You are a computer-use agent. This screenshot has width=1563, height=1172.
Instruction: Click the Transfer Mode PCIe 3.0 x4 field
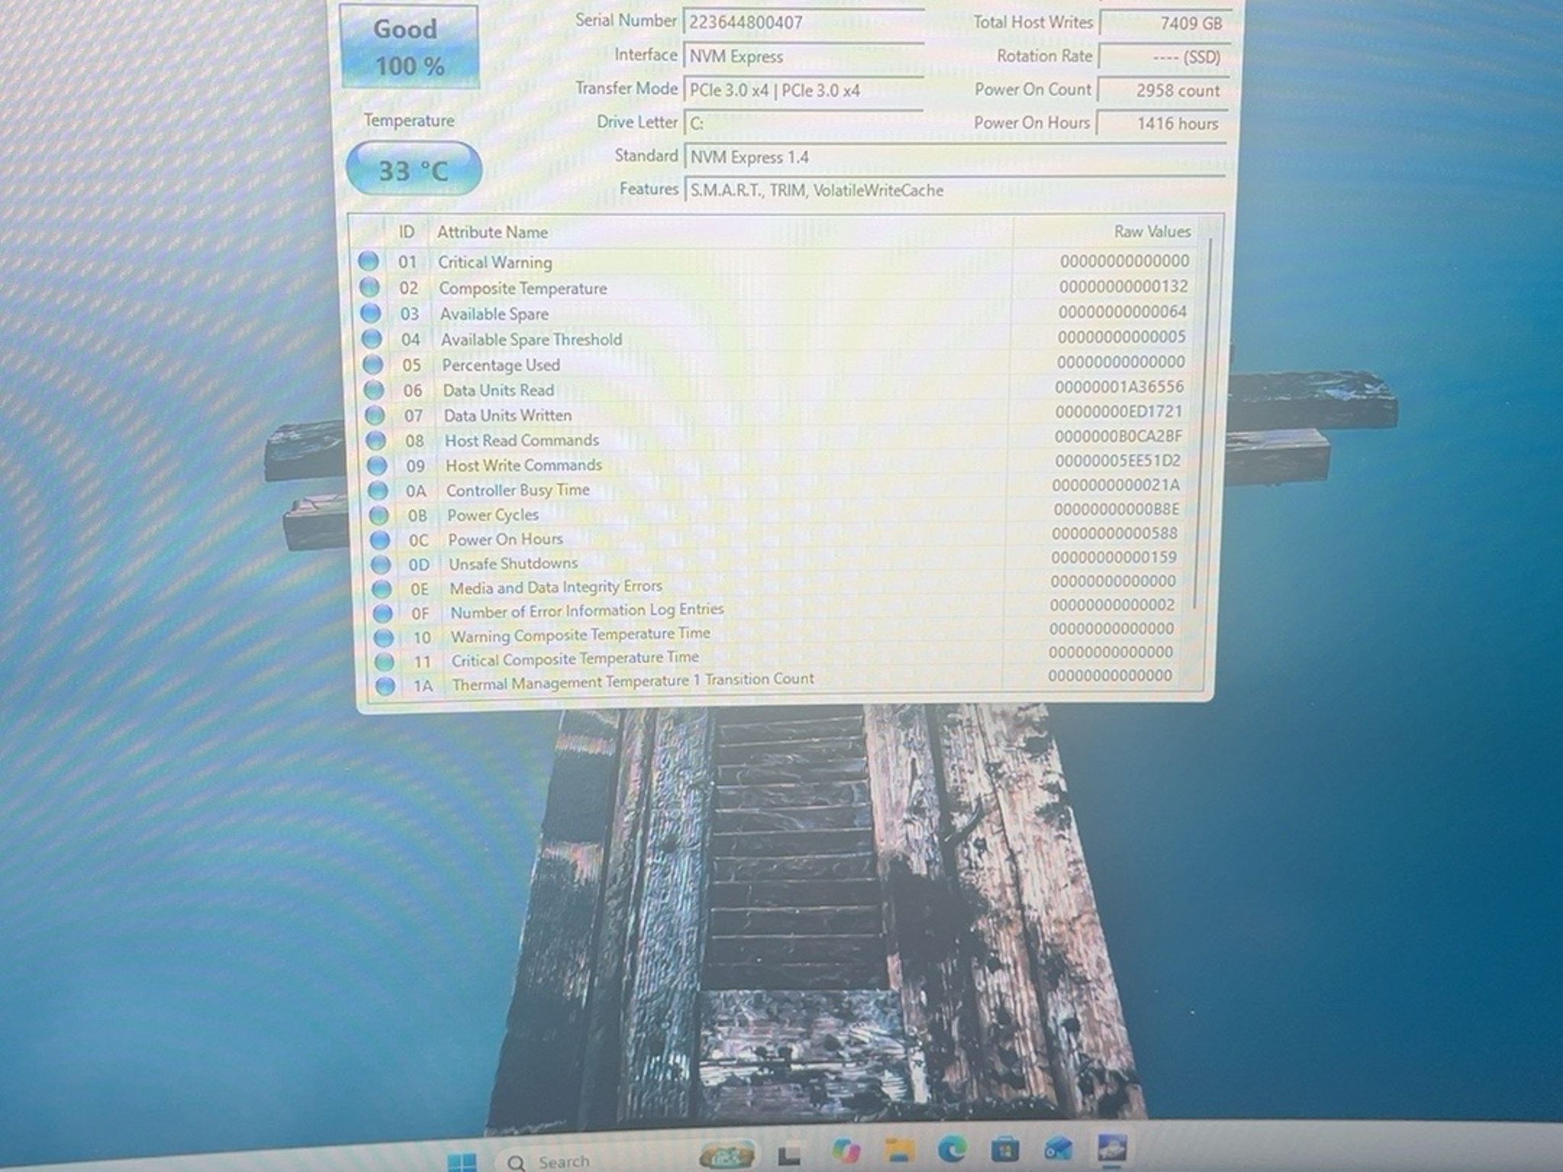pyautogui.click(x=803, y=90)
